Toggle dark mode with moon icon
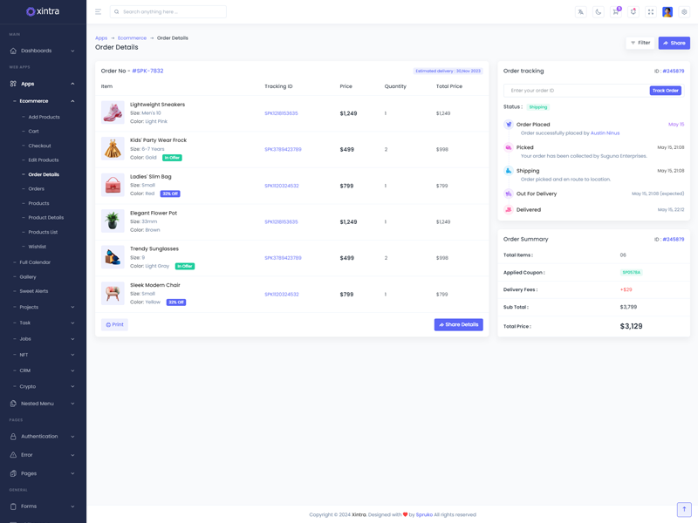The height and width of the screenshot is (523, 698). click(598, 12)
